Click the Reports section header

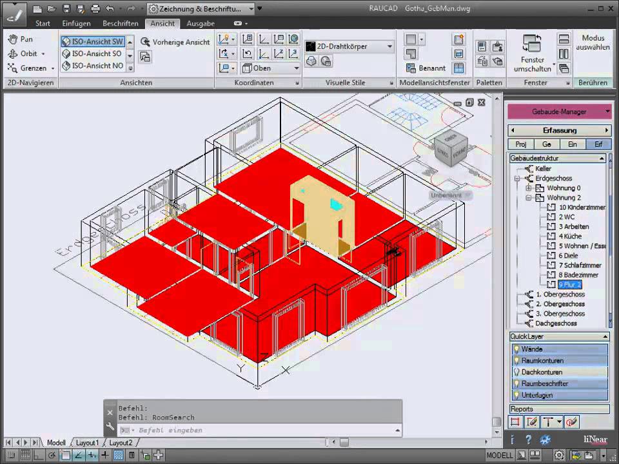(560, 409)
